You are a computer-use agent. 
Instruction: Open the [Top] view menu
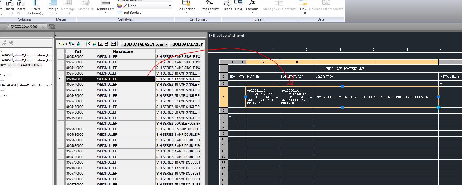point(218,36)
